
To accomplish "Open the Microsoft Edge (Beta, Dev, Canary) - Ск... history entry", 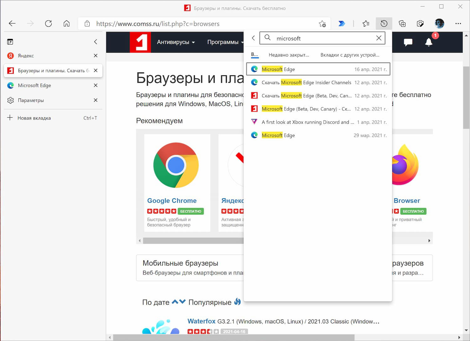I will click(x=318, y=109).
